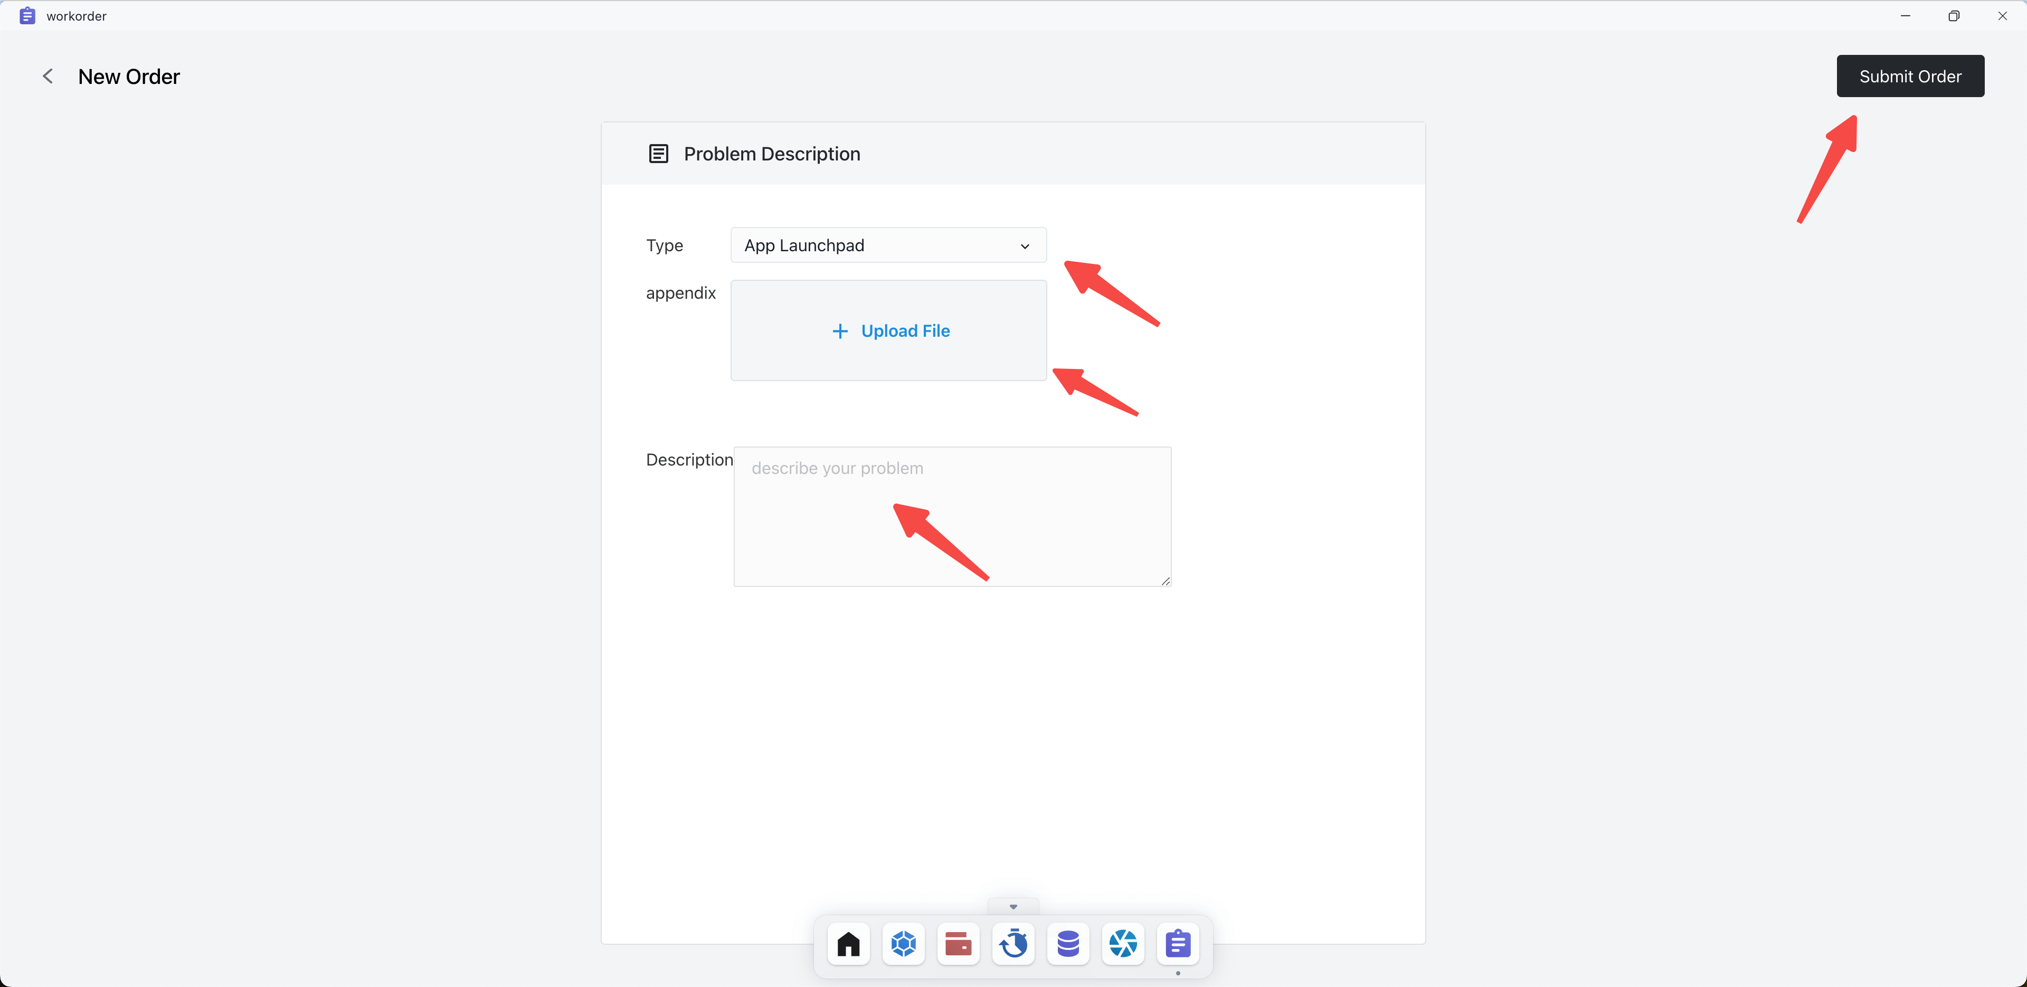Launch the blue hexagon App Launchpad icon
The image size is (2027, 987).
coord(903,943)
